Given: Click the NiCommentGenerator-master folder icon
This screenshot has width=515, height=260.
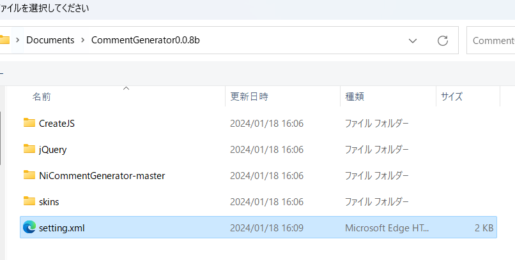Looking at the screenshot, I should [29, 175].
